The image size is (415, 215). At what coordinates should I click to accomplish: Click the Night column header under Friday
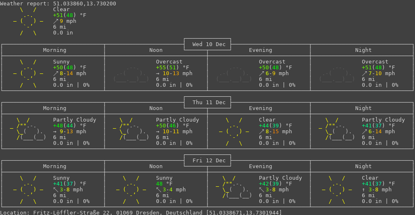(364, 166)
